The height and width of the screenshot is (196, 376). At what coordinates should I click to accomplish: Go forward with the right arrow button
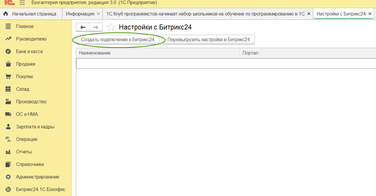coord(96,27)
